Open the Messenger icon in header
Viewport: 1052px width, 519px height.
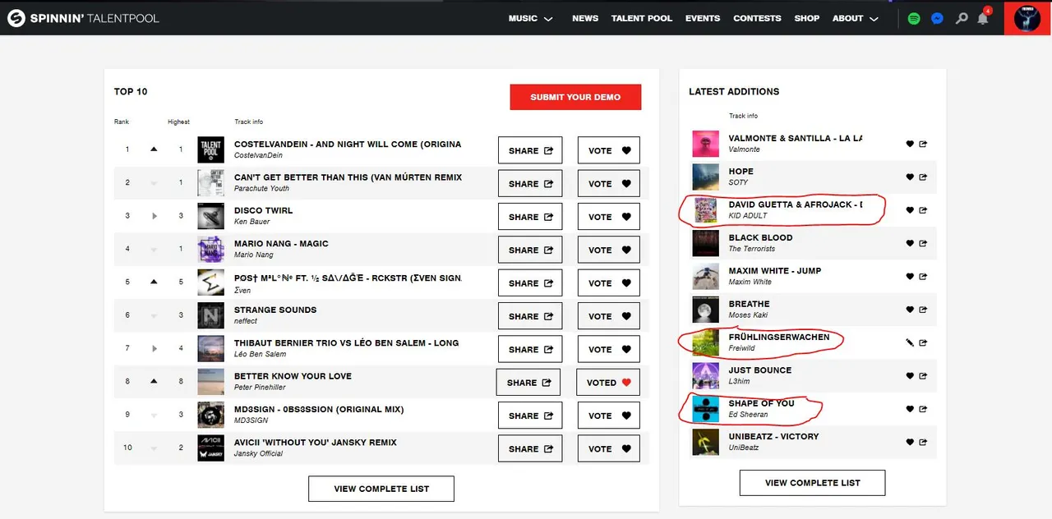coord(937,18)
